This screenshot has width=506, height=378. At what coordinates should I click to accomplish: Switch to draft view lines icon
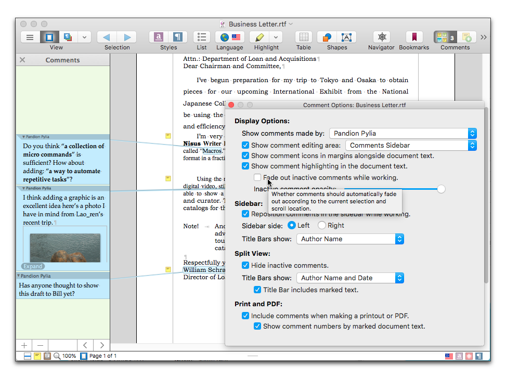click(30, 37)
